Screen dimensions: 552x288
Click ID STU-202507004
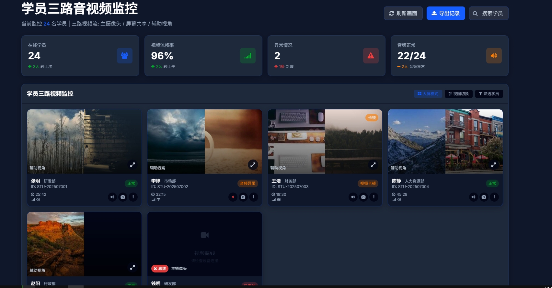[x=410, y=187]
